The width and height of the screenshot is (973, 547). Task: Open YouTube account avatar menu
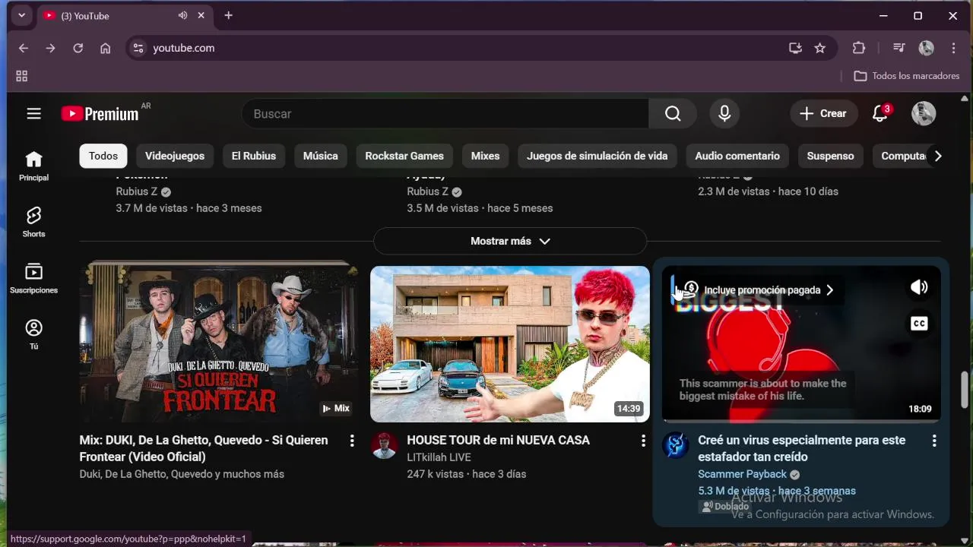pyautogui.click(x=924, y=114)
